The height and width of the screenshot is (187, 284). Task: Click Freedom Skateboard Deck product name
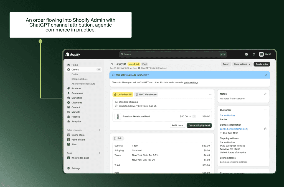coord(136,116)
